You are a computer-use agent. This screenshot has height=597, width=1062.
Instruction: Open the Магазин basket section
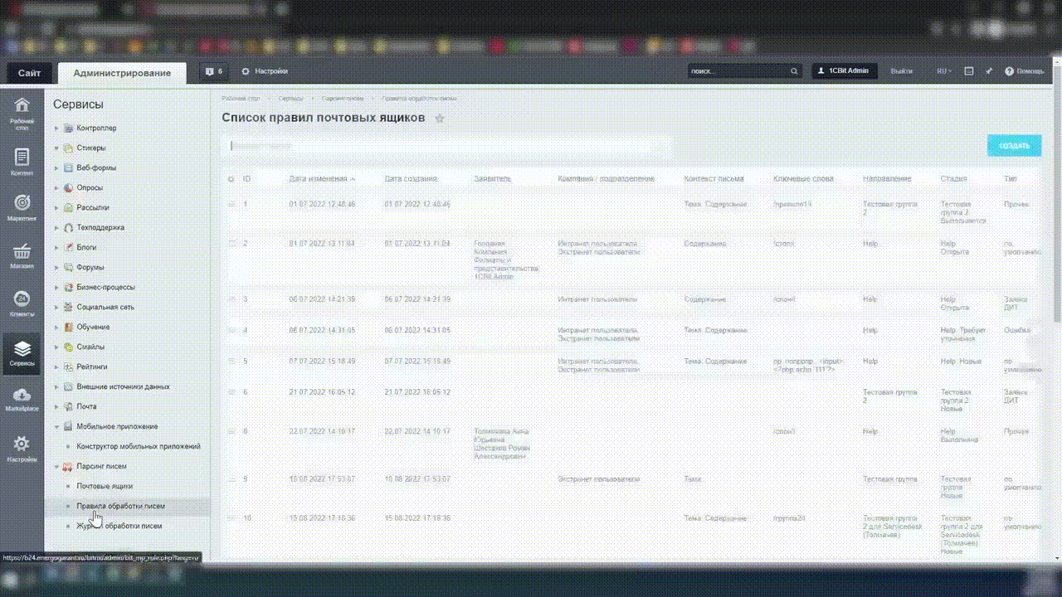point(22,256)
